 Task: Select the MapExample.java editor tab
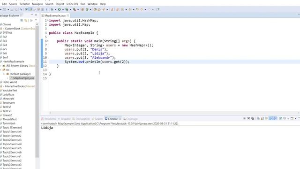point(55,15)
